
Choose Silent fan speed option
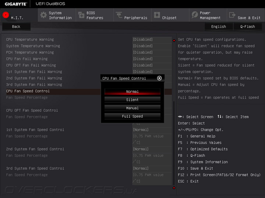[132, 100]
